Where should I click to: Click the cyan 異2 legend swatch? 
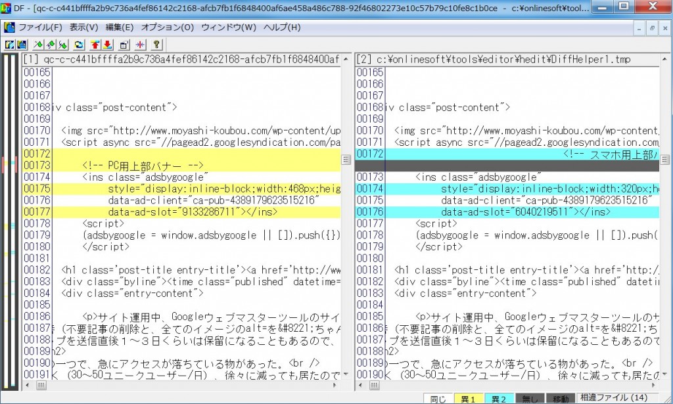[x=499, y=399]
